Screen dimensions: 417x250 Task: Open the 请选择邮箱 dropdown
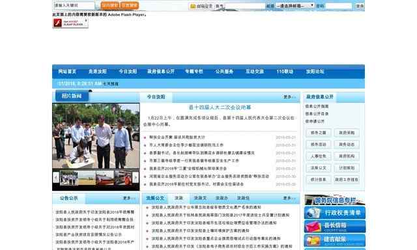click(x=295, y=6)
